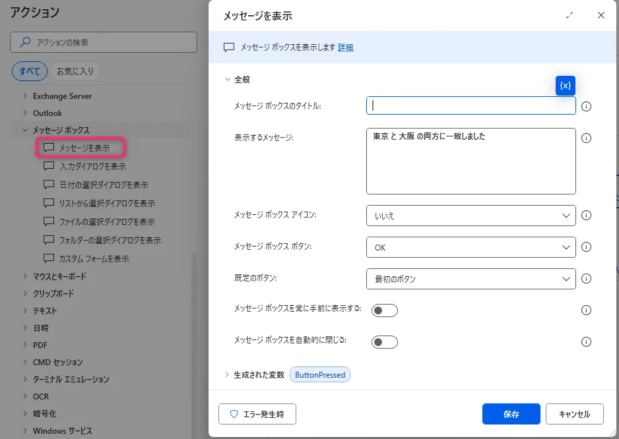Switch to the すべて tab
Viewport: 619px width, 439px height.
point(29,71)
